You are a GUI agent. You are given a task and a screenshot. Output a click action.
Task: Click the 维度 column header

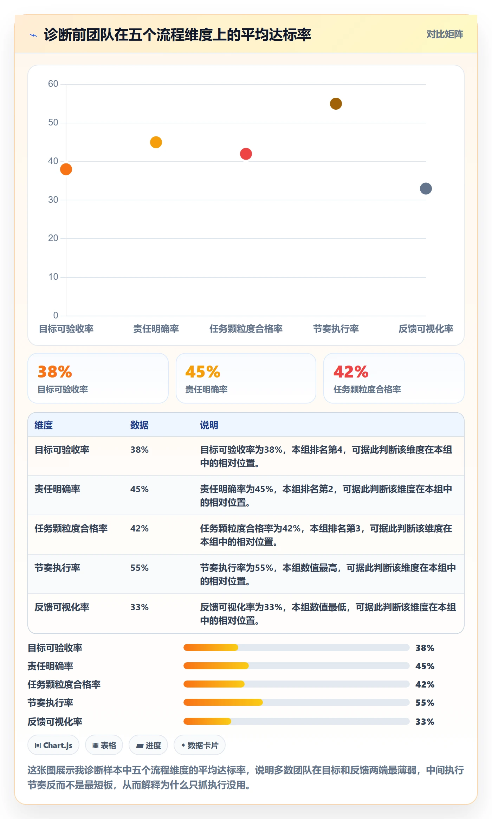44,425
